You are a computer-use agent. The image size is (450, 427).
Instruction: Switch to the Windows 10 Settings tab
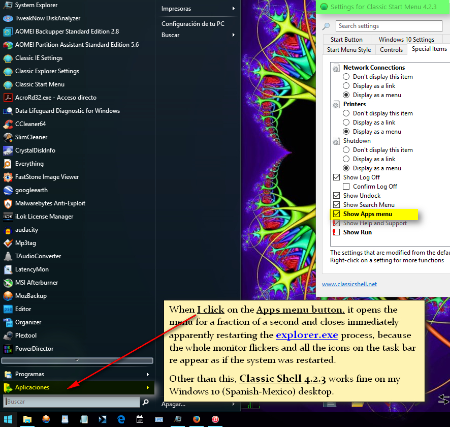tap(407, 39)
